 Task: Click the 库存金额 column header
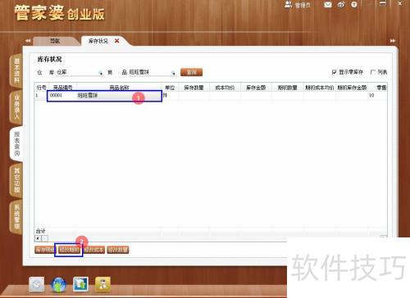(256, 88)
